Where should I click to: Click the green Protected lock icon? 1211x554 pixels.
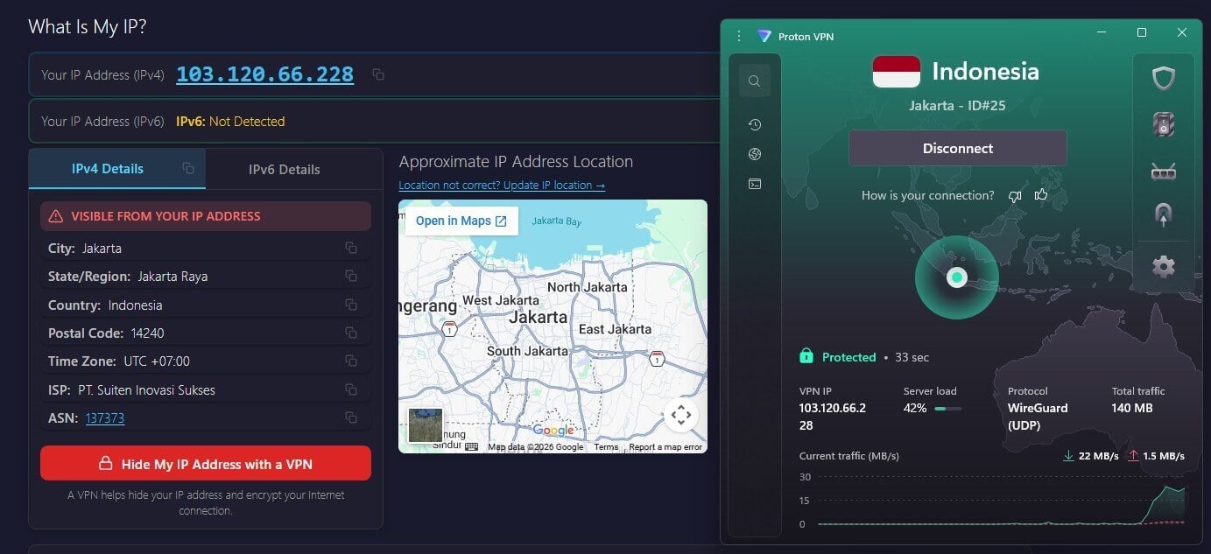[806, 356]
